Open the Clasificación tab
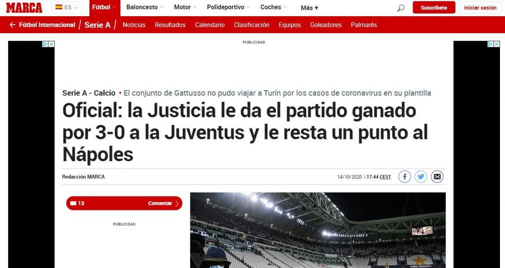 tap(251, 25)
